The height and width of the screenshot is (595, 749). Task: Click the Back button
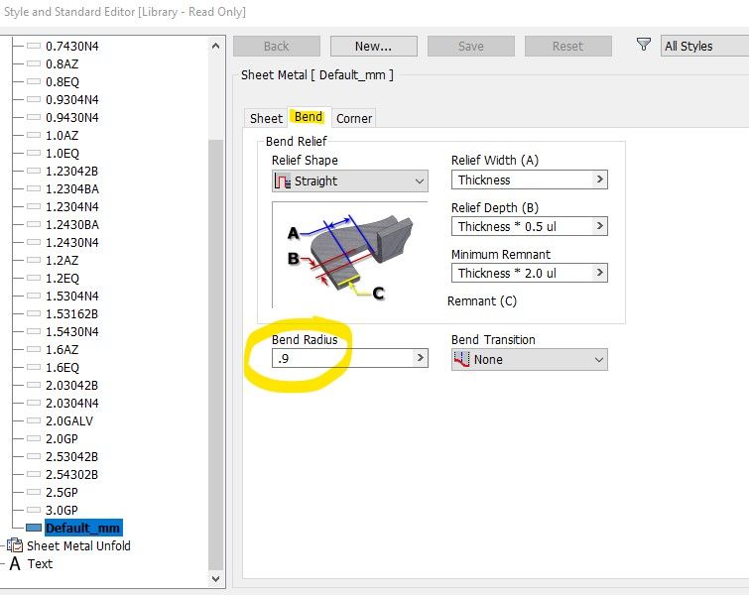click(x=277, y=47)
